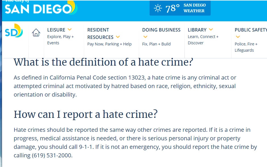Click the 'Pay Now, Parking + Help' subtitle
The height and width of the screenshot is (167, 267).
click(109, 44)
